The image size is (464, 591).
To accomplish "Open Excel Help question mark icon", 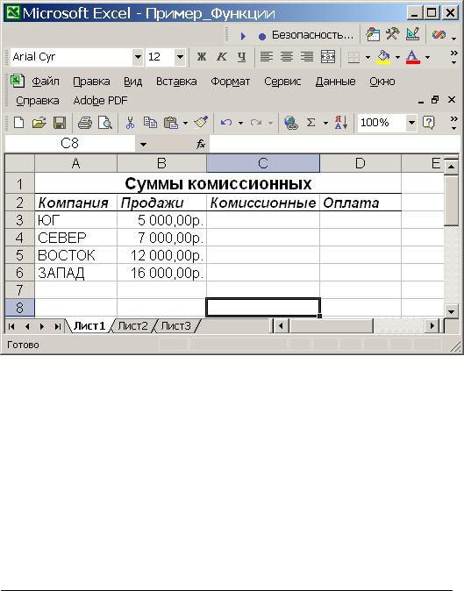I will pos(429,123).
